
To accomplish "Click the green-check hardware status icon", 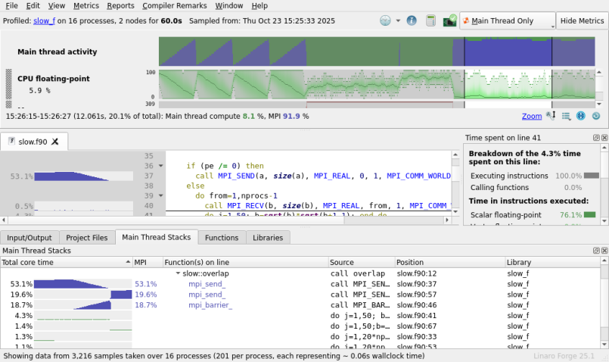I will coord(449,20).
